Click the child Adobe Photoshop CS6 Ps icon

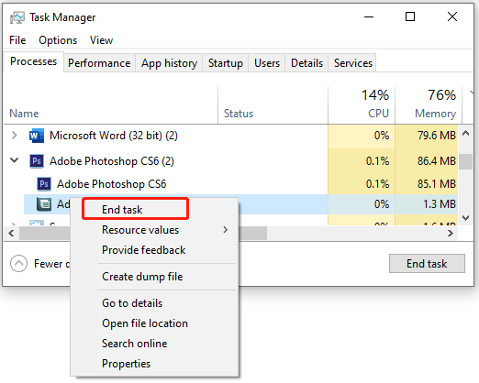(x=44, y=184)
